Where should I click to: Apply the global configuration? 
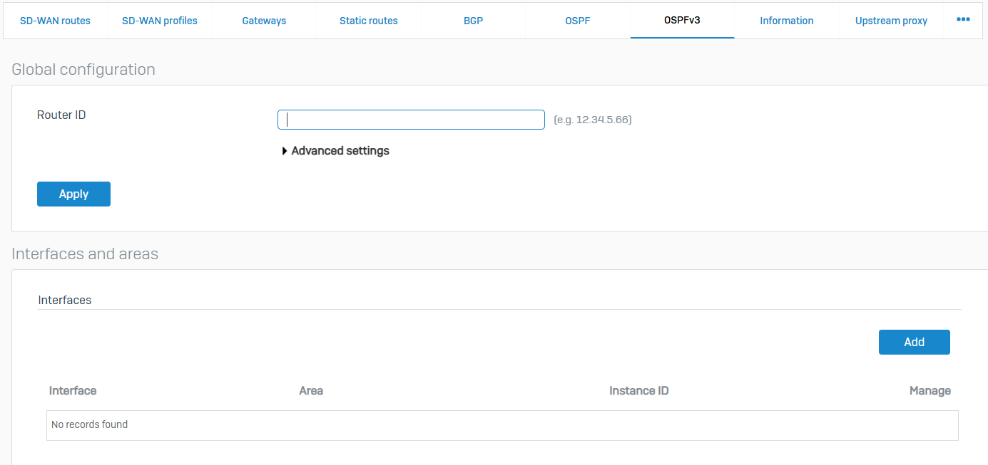[73, 194]
